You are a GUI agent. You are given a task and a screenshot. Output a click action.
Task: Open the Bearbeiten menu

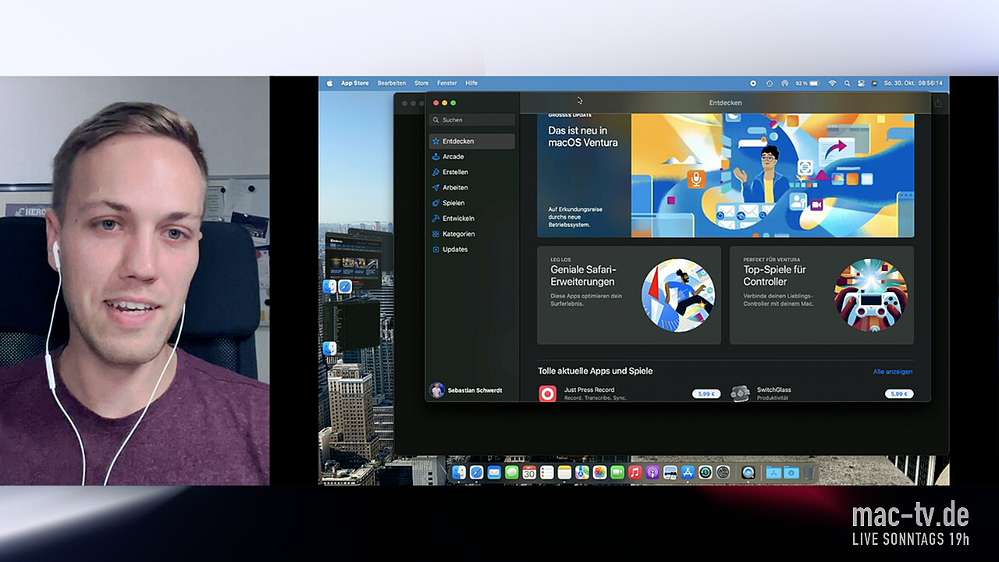click(392, 83)
